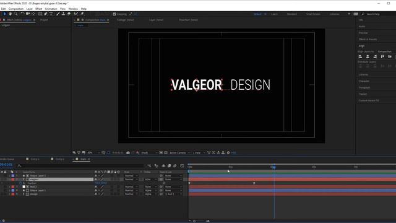Select the Clone Stamp tool
Screen dimensions: 396x223
[63, 14]
